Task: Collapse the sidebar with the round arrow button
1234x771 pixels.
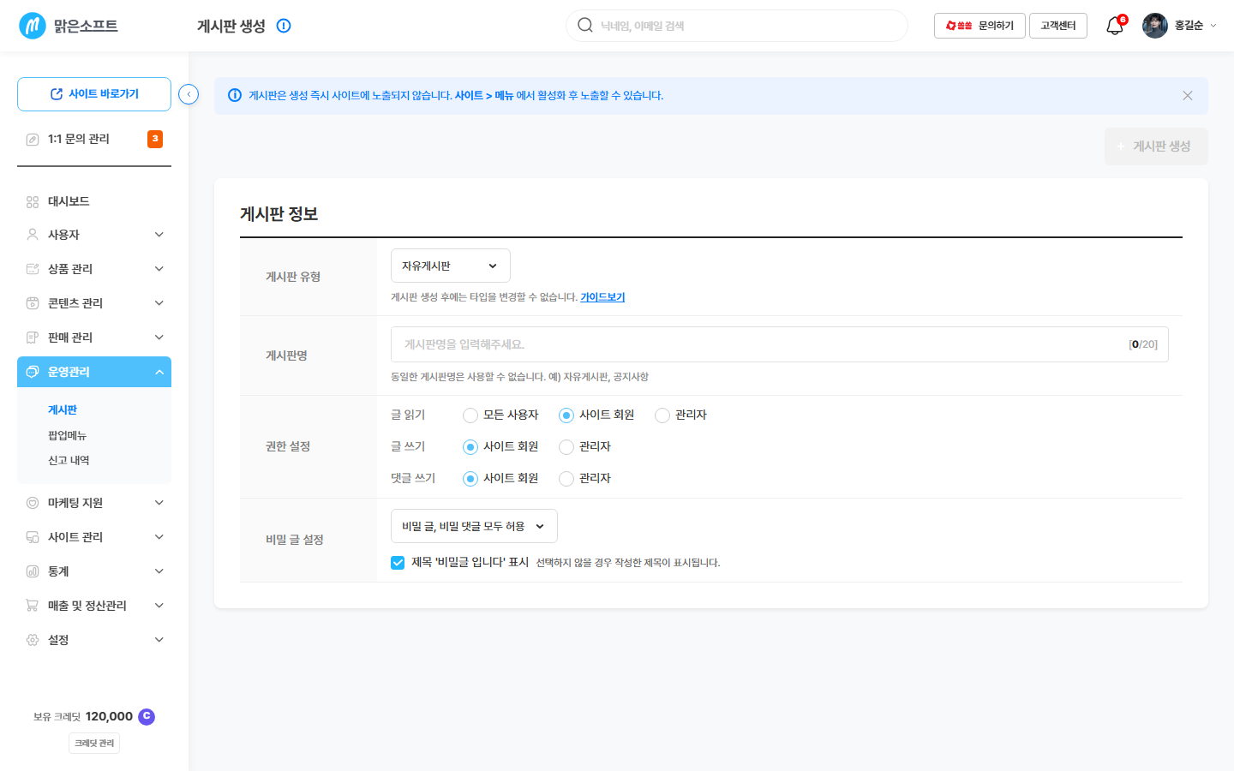Action: tap(189, 94)
